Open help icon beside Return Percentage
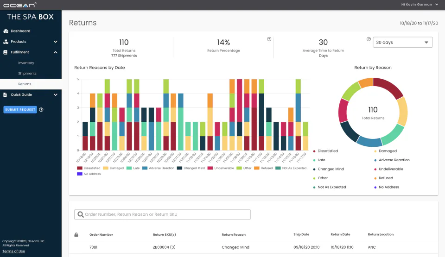 pyautogui.click(x=269, y=39)
